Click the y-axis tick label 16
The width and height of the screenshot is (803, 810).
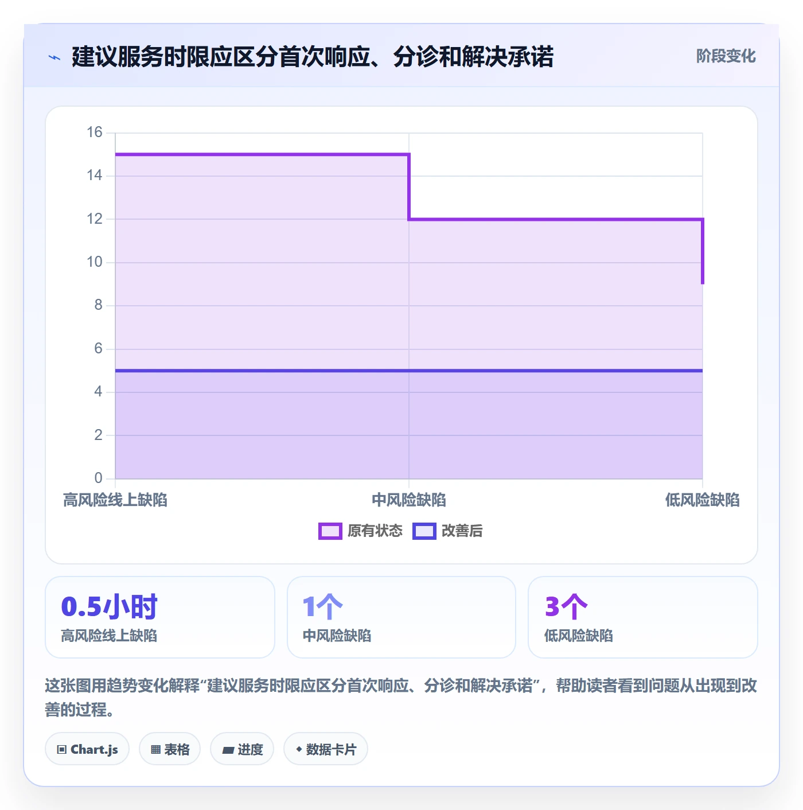coord(95,133)
